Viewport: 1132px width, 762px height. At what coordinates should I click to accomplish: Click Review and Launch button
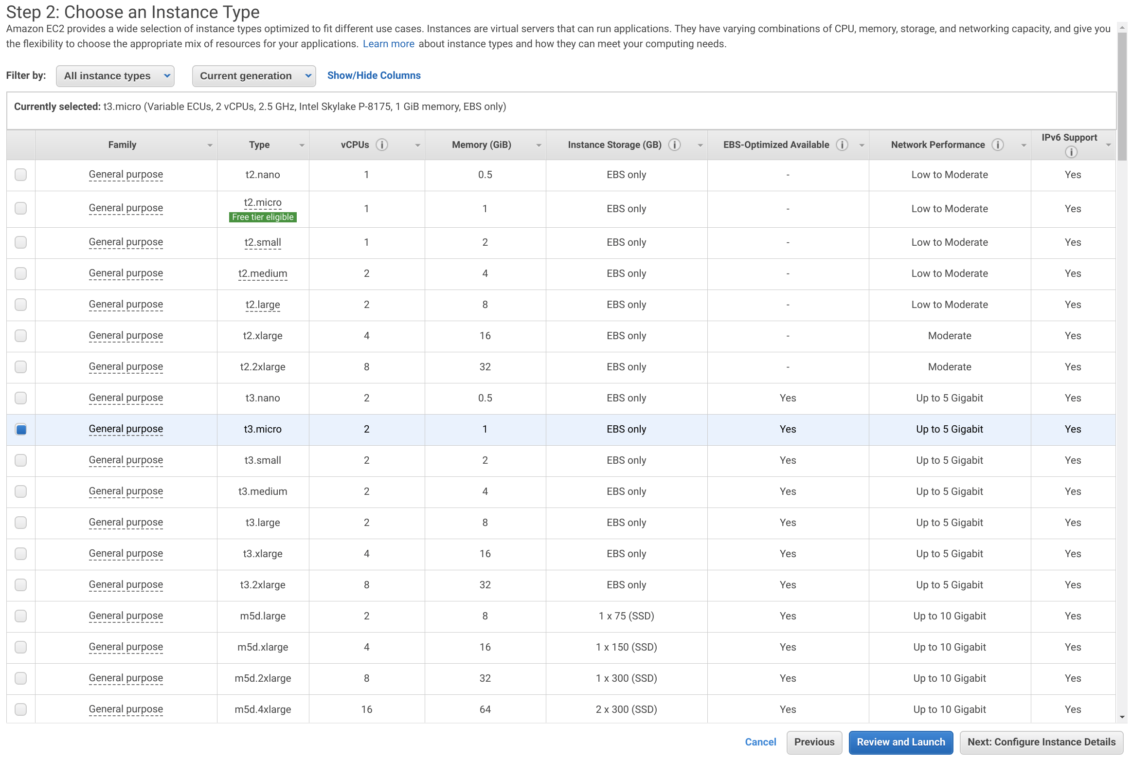(x=901, y=743)
